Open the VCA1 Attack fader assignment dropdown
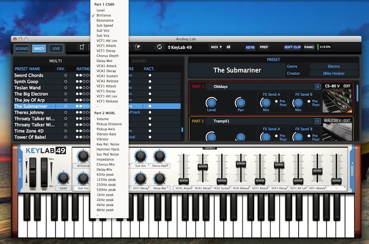This screenshot has width=369, height=244. pyautogui.click(x=183, y=188)
